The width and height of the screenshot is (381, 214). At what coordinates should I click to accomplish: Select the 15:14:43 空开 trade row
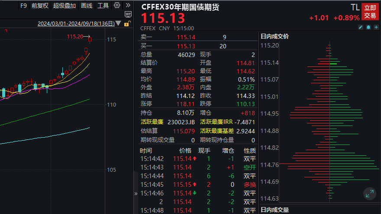pyautogui.click(x=198, y=167)
